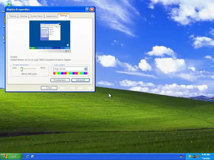Select the Settings tab
The height and width of the screenshot is (160, 214).
coord(64,16)
